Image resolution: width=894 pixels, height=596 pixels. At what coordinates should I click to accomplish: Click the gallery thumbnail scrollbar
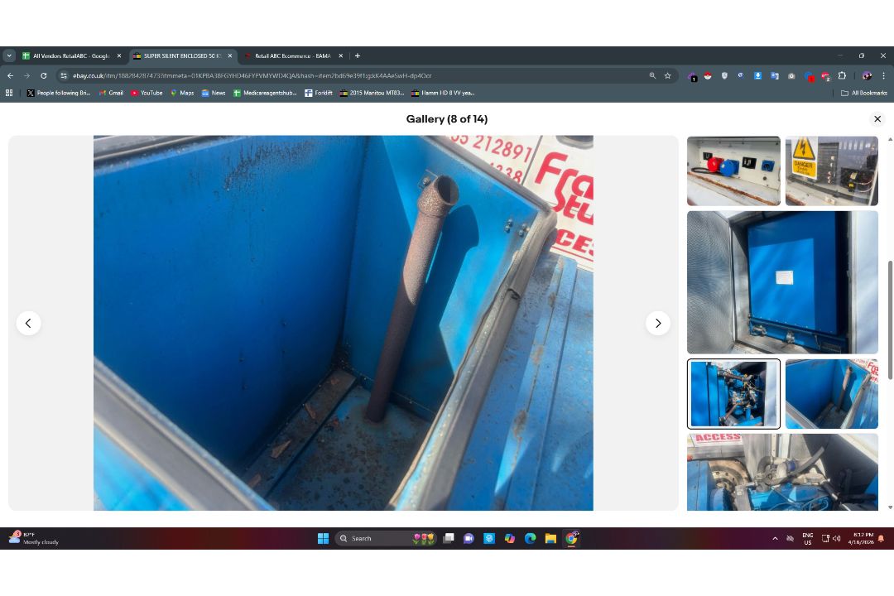890,320
